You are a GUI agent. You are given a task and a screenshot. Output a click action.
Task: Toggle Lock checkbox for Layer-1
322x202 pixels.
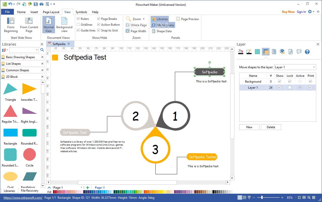[x=290, y=87]
